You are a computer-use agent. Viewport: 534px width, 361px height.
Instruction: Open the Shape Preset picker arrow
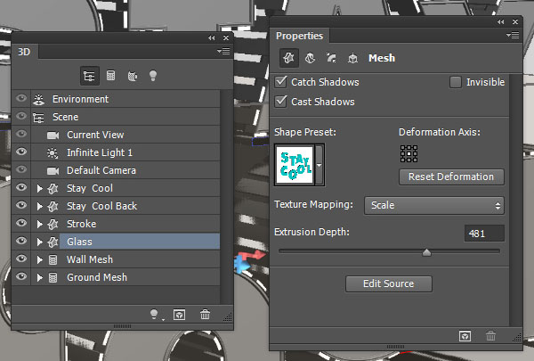tap(320, 165)
